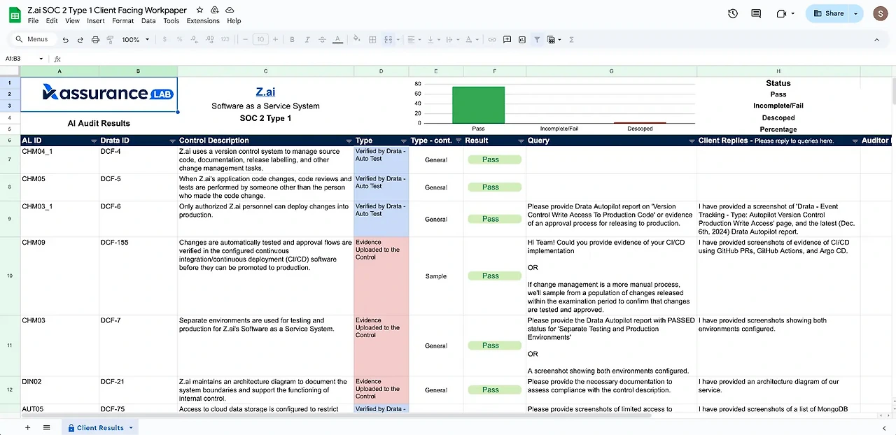
Task: Redo the last action
Action: pyautogui.click(x=80, y=40)
